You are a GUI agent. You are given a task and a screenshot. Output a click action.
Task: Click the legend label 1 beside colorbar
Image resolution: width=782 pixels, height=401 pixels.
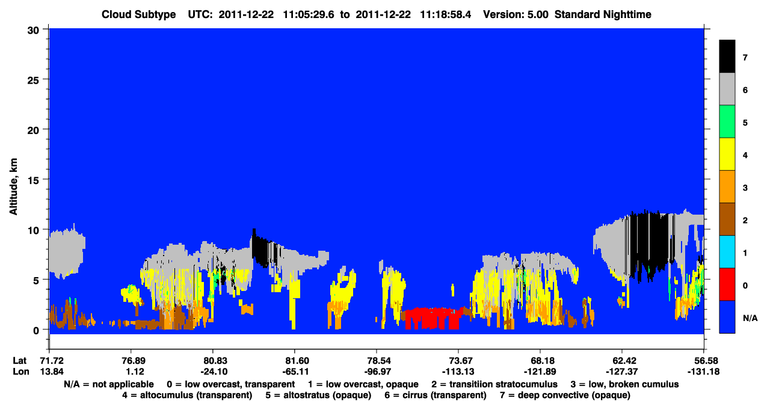coord(745,253)
